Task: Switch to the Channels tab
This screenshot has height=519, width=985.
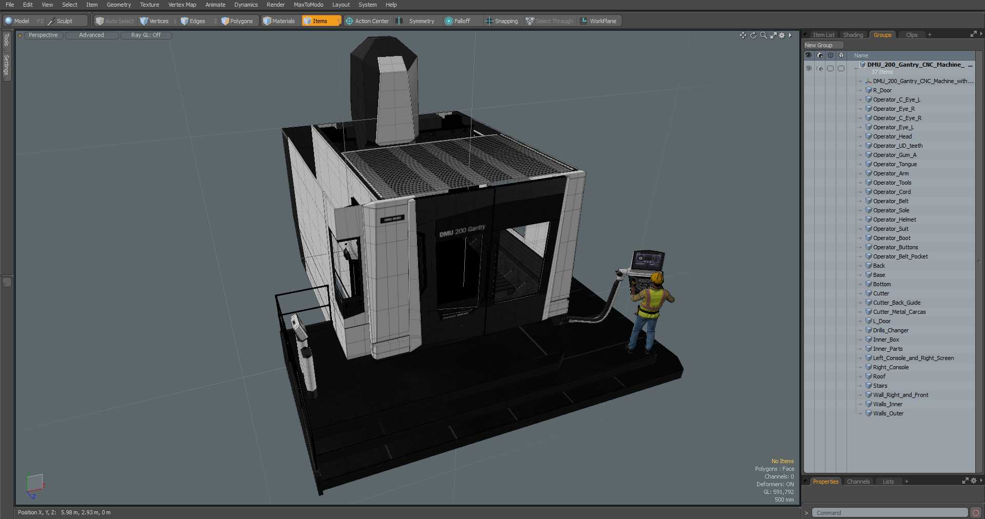Action: (858, 482)
